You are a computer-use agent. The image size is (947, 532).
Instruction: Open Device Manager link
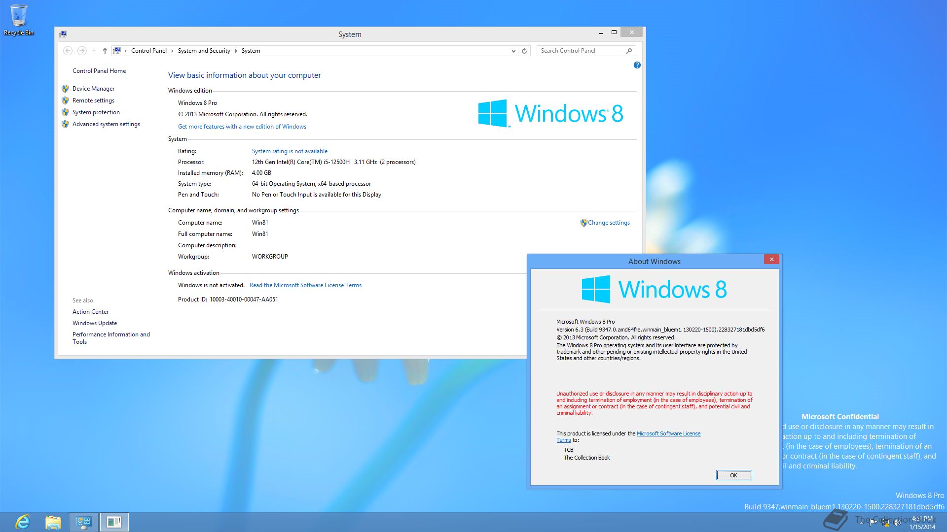click(93, 89)
